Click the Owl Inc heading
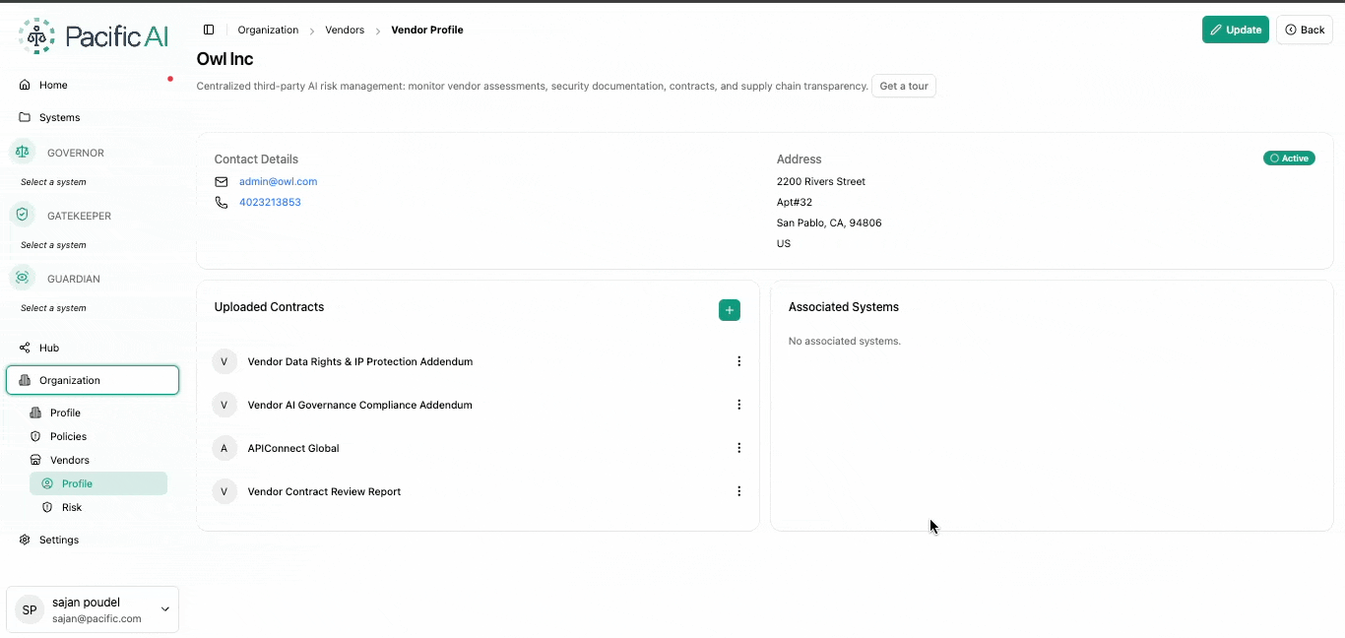This screenshot has width=1345, height=638. tap(224, 59)
